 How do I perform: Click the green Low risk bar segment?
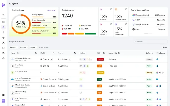click(91, 34)
